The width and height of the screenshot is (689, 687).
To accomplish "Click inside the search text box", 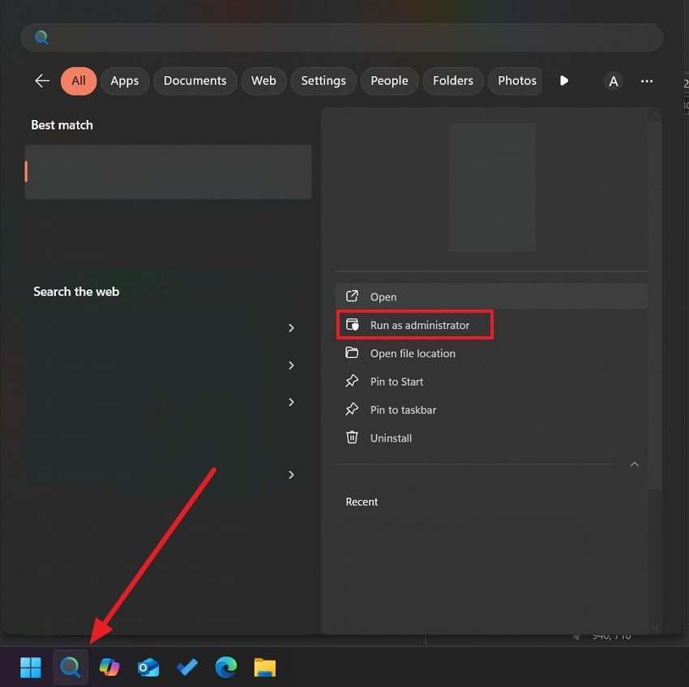I will tap(342, 38).
